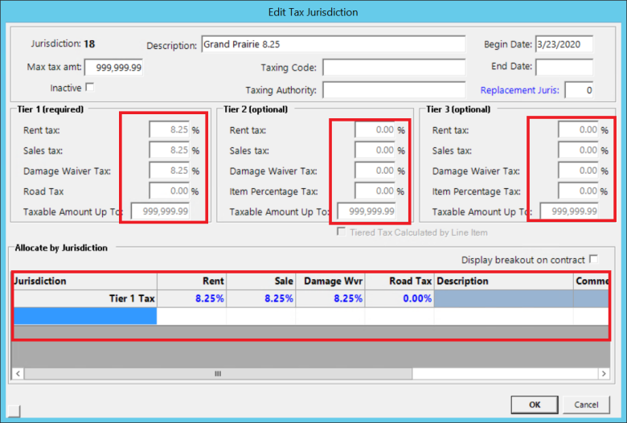The height and width of the screenshot is (423, 627).
Task: Toggle Tiered Tax Calculated by Line Item
Action: [342, 232]
